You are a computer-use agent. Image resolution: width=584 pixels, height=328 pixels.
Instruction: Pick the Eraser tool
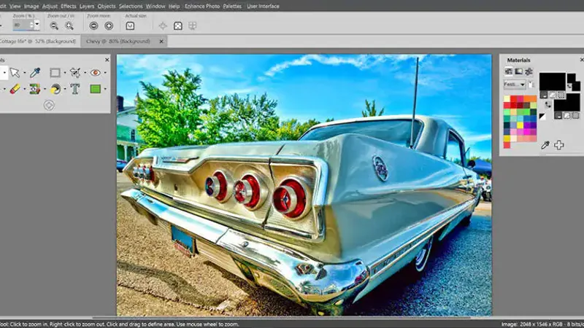click(x=14, y=89)
